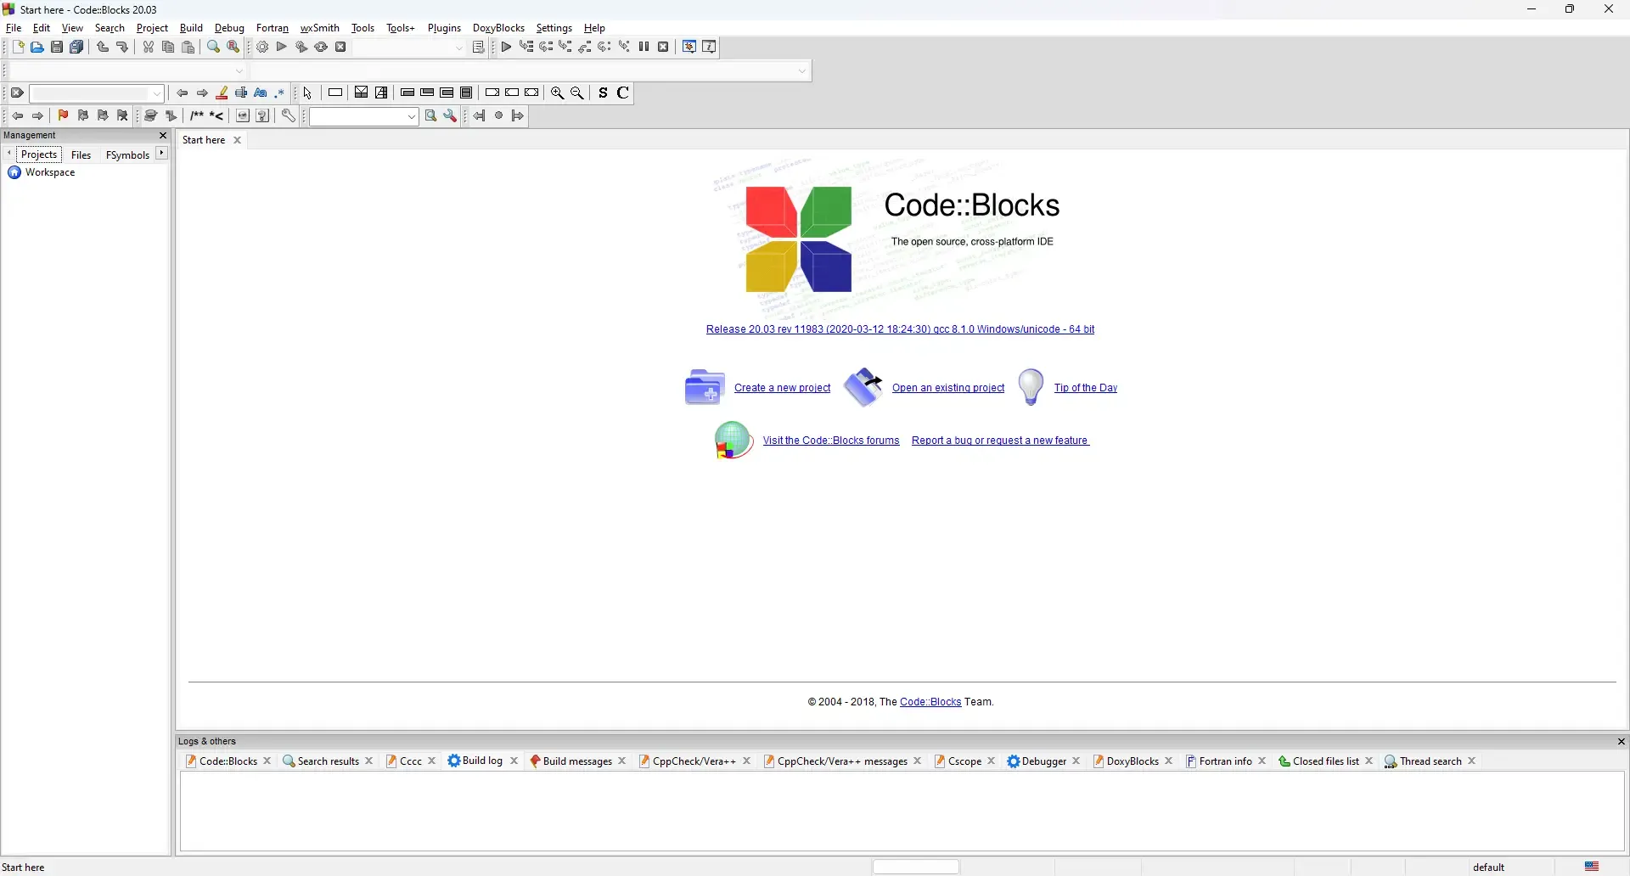Expand the incremental search text dropdown
The width and height of the screenshot is (1630, 876).
click(158, 94)
